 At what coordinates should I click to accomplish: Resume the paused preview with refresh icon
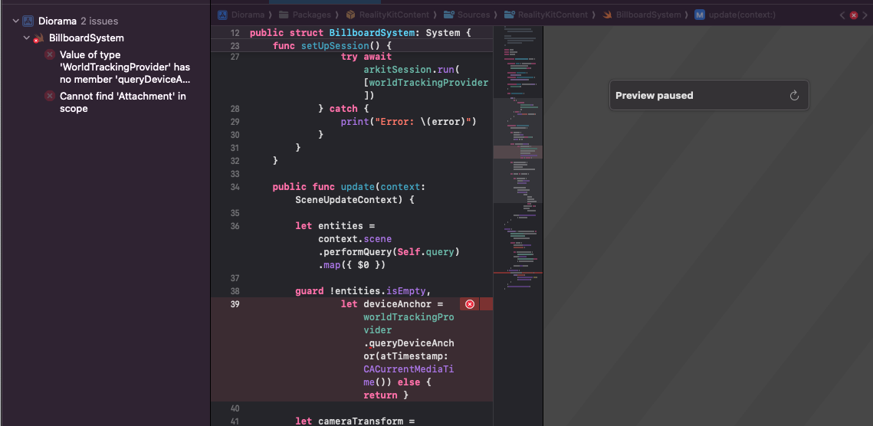tap(794, 96)
